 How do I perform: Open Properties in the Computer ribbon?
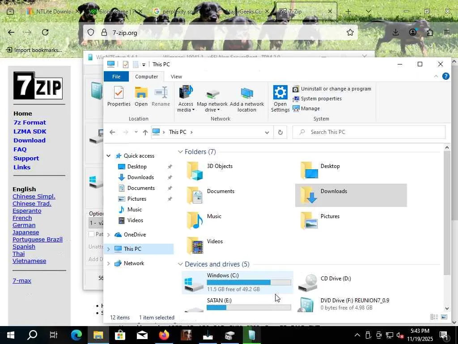pos(119,96)
